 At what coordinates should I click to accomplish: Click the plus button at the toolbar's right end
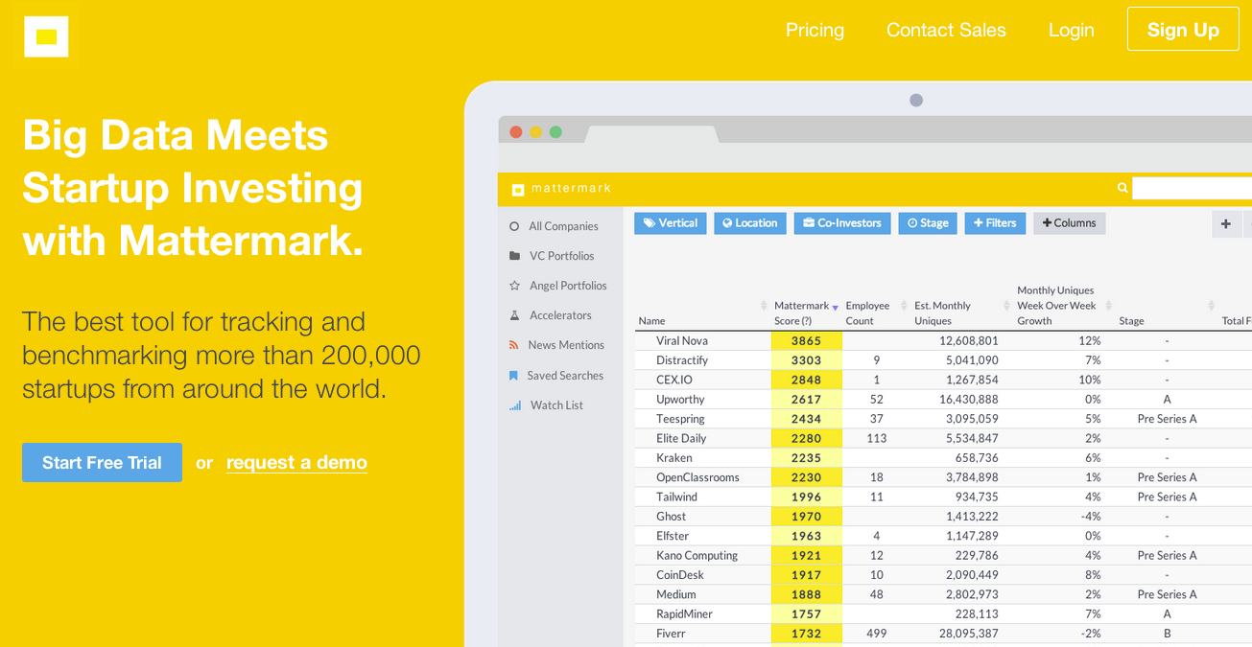pyautogui.click(x=1225, y=224)
